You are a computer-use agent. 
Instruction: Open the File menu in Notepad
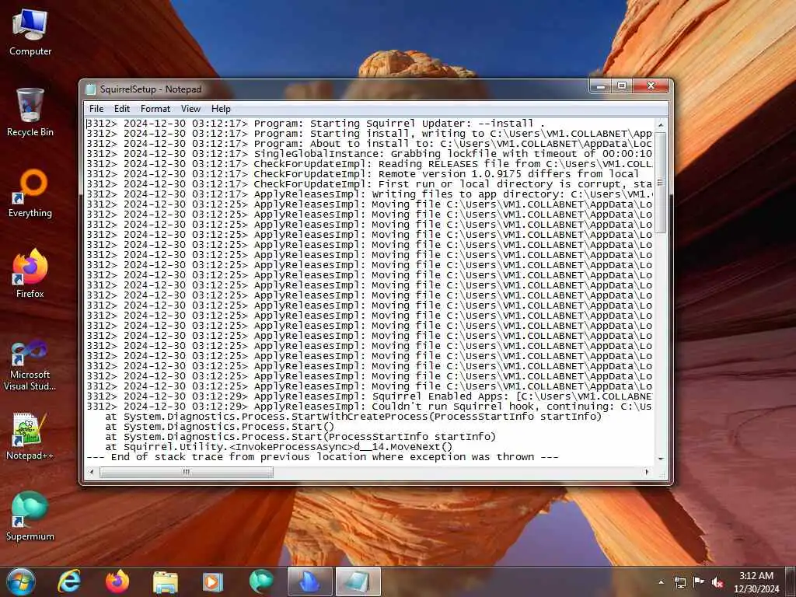(x=96, y=109)
